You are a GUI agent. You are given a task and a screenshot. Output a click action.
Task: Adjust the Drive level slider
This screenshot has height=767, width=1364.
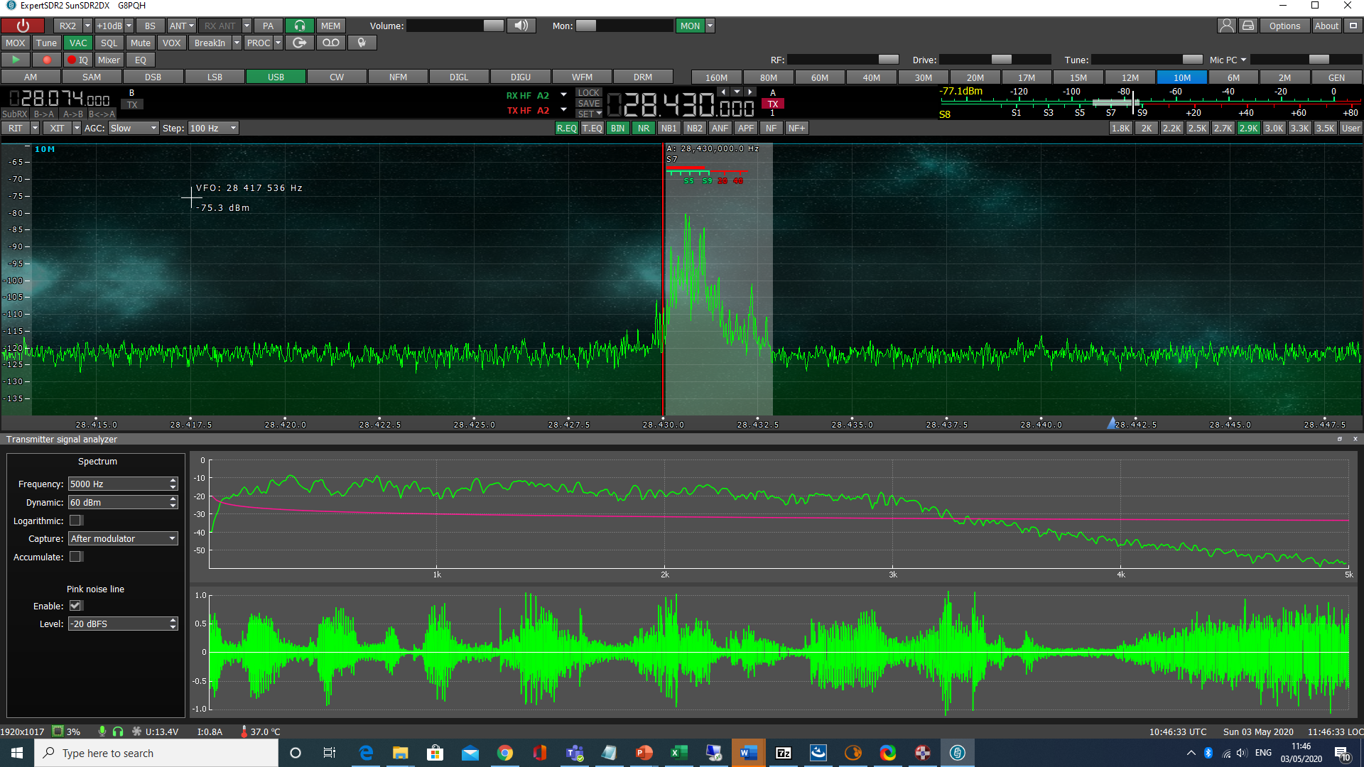click(x=1001, y=60)
